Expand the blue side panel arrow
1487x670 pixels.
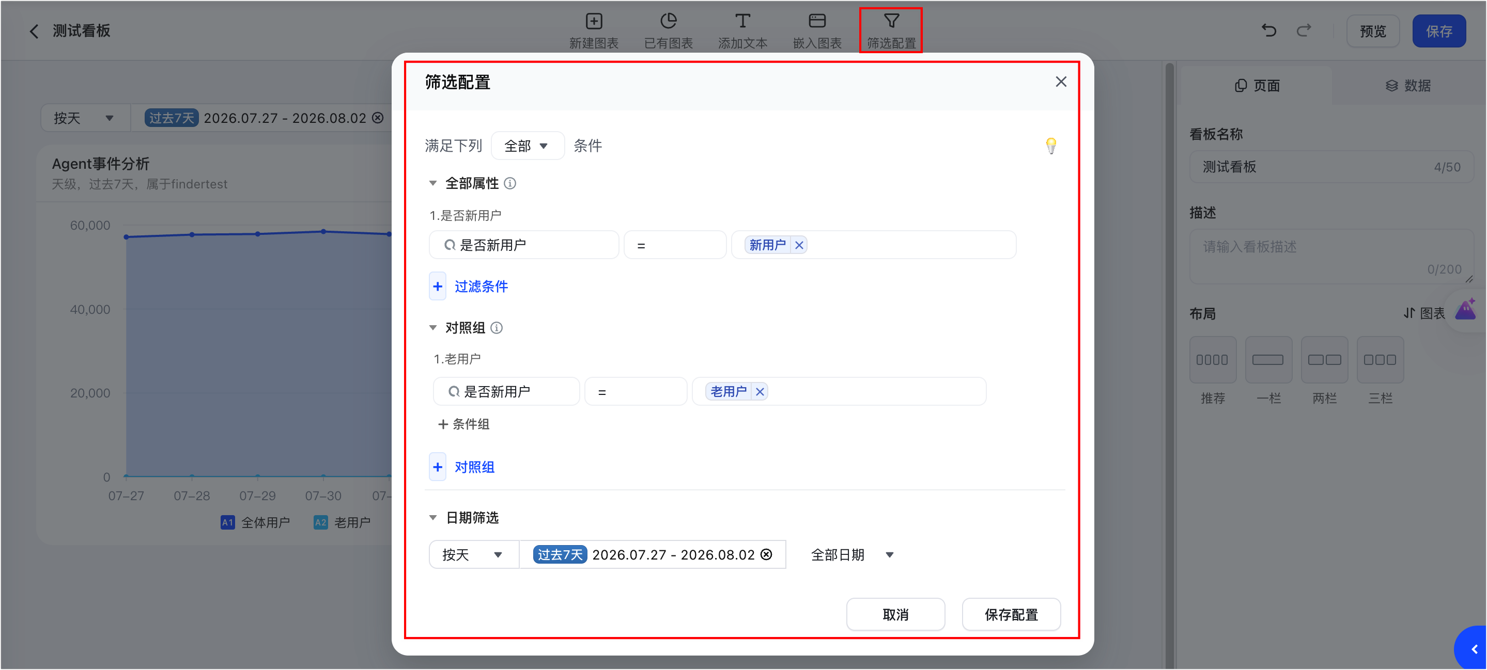pos(1473,649)
